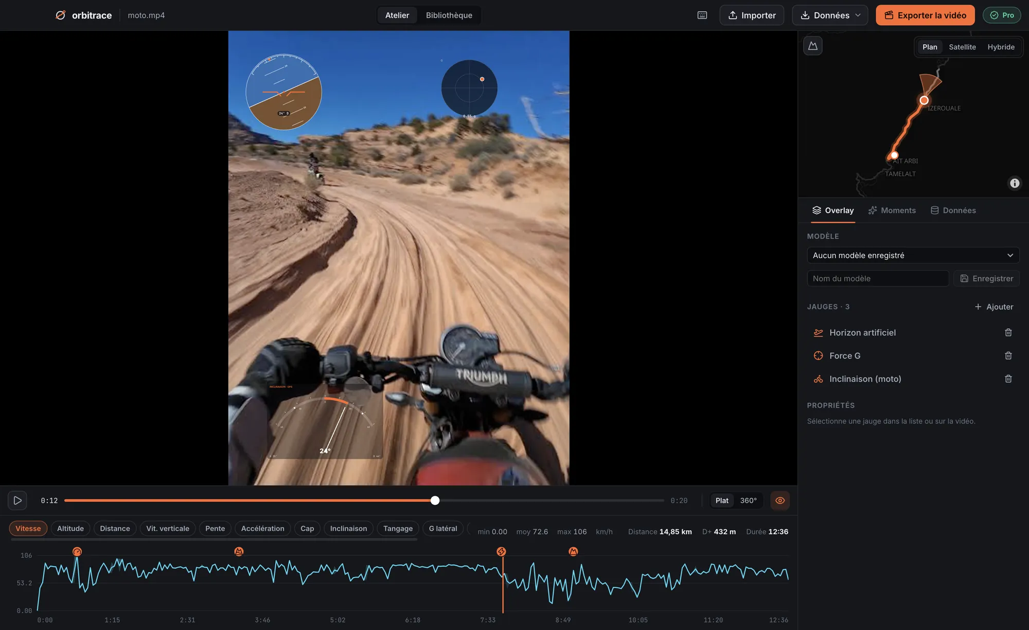The width and height of the screenshot is (1029, 630).
Task: Select the Inclinaison (moto) gauge row
Action: (x=913, y=379)
